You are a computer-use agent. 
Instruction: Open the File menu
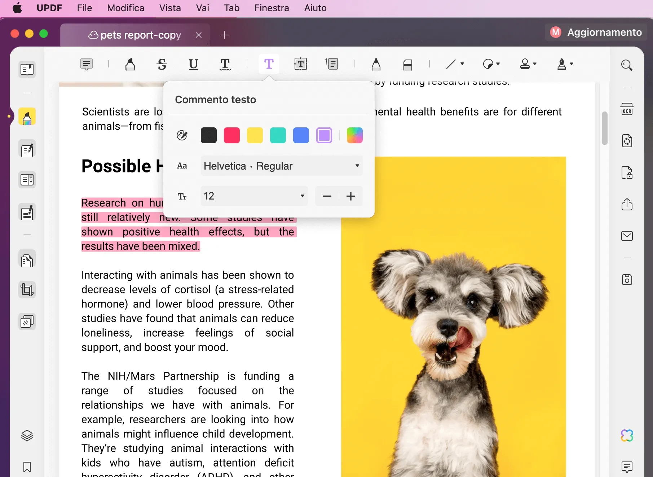pos(85,8)
